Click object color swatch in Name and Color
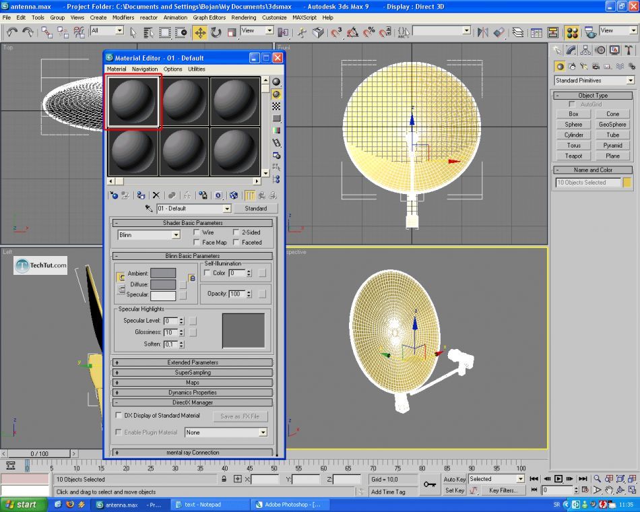Viewport: 640px width, 512px height. click(x=627, y=183)
